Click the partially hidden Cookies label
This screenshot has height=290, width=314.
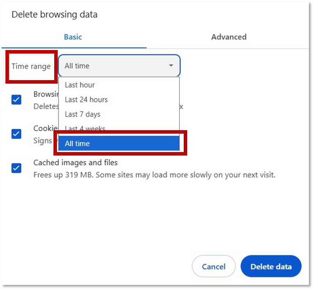tap(45, 129)
